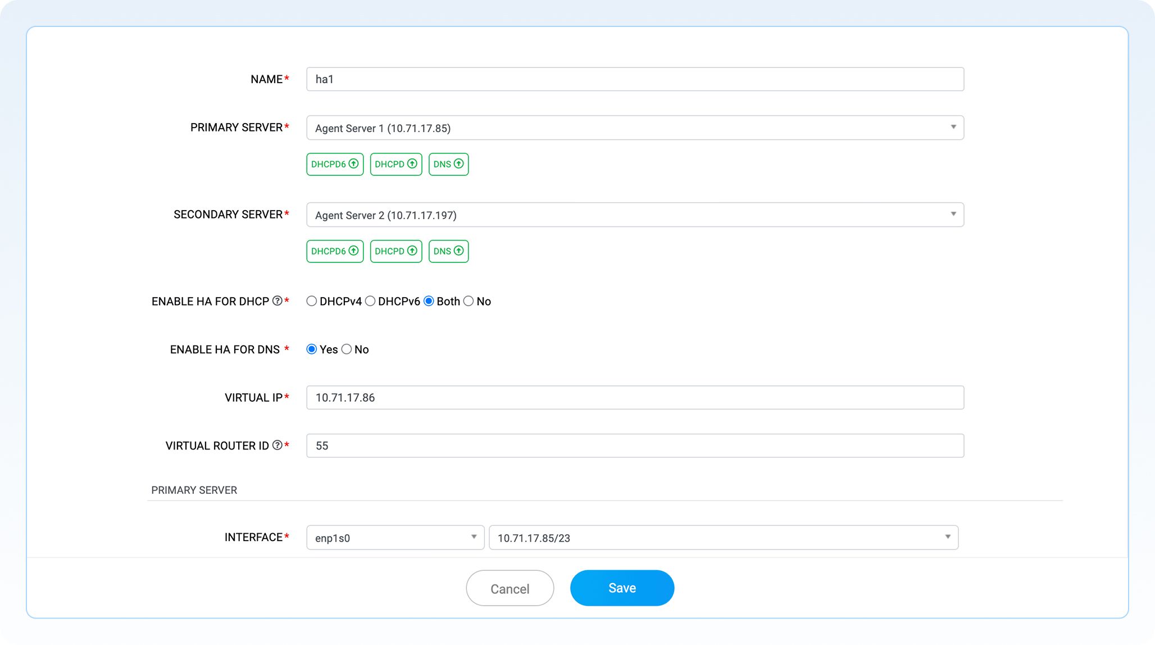This screenshot has height=645, width=1155.
Task: Open help tooltip for Enable HA for DHCP
Action: 276,301
